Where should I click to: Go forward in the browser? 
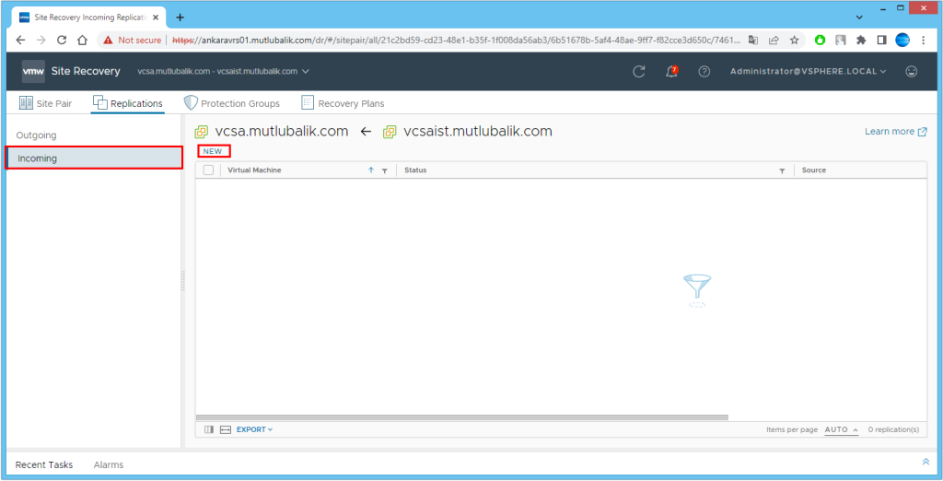pos(41,41)
